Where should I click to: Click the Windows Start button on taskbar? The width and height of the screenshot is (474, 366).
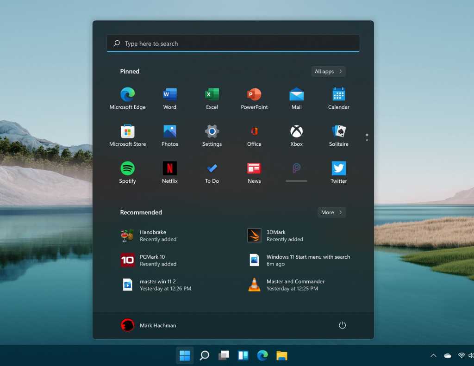click(185, 355)
